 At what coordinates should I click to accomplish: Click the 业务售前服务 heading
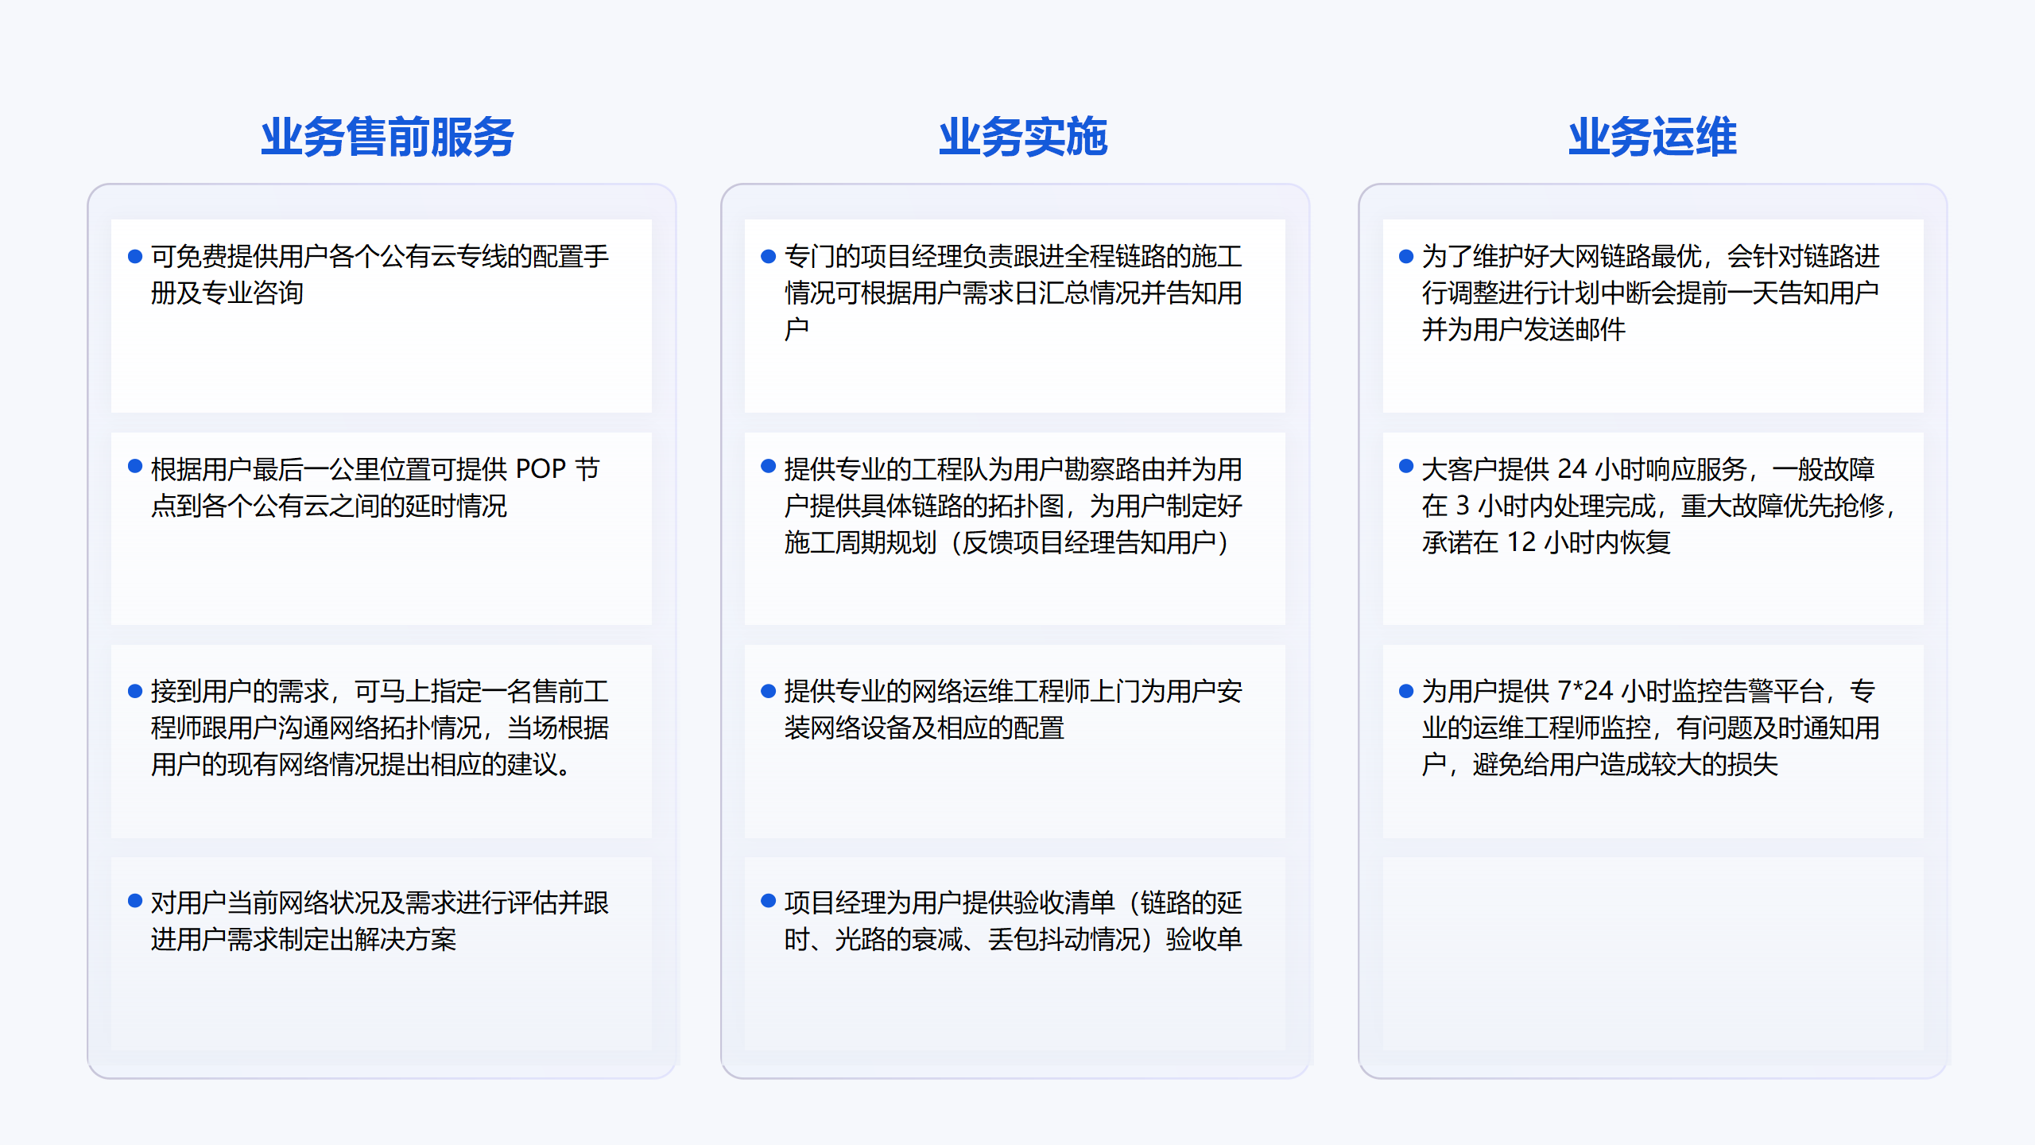point(387,137)
